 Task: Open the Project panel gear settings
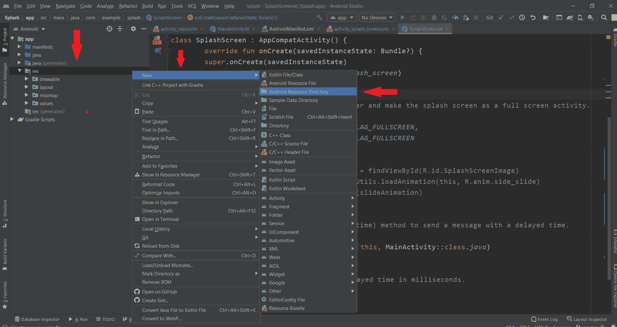coord(133,29)
